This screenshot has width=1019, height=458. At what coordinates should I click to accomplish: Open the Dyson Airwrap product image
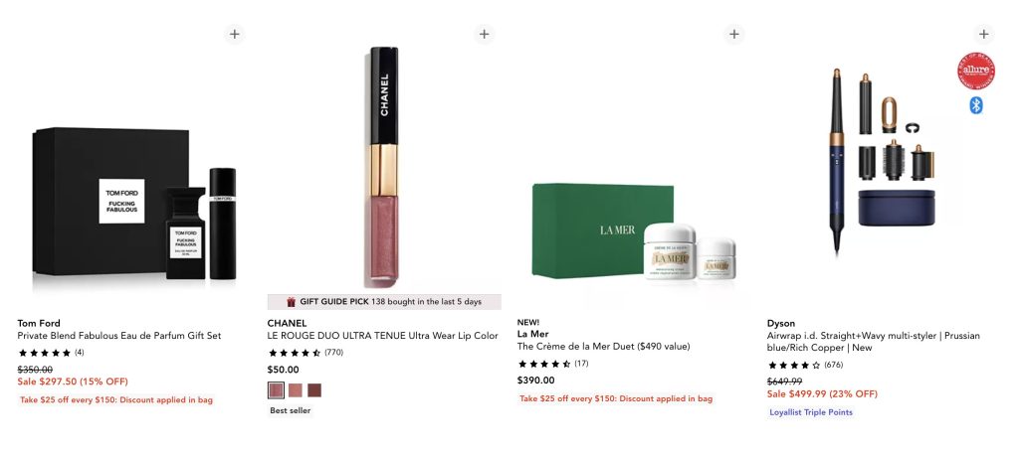point(884,161)
